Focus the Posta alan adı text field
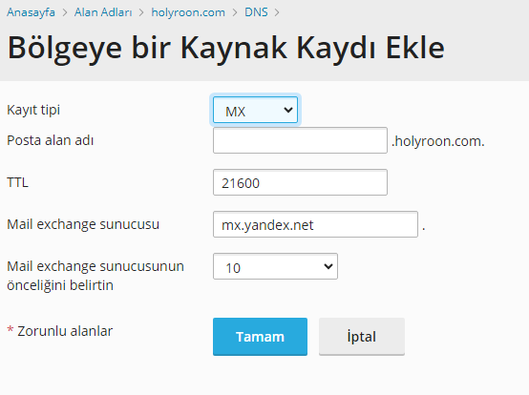The height and width of the screenshot is (395, 529). pos(300,140)
